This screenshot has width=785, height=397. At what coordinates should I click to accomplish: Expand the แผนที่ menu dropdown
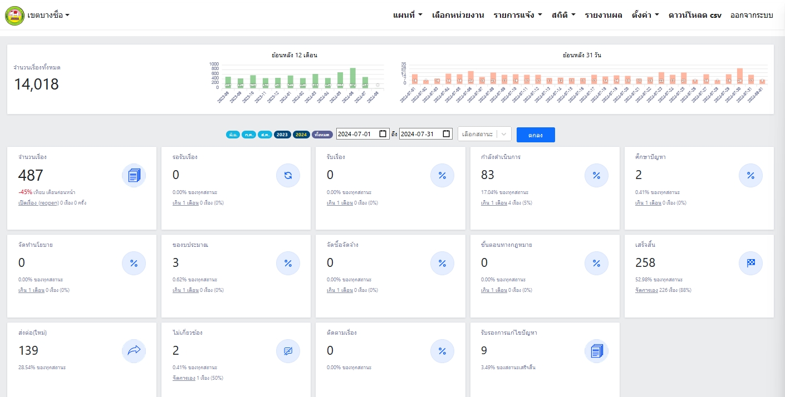(408, 15)
